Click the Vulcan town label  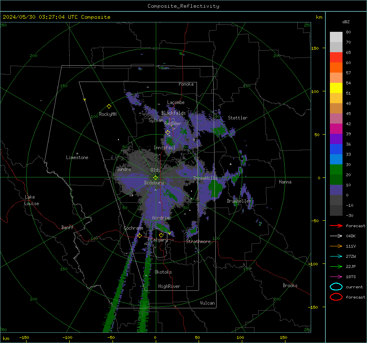point(207,303)
